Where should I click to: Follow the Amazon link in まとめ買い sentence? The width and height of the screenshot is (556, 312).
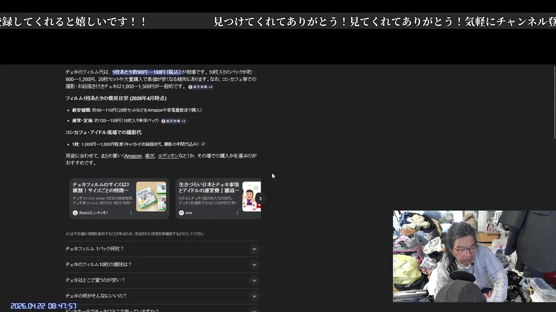click(133, 156)
